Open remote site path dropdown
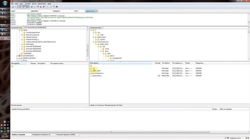Screen dimensions: 250x140 click(x=249, y=28)
